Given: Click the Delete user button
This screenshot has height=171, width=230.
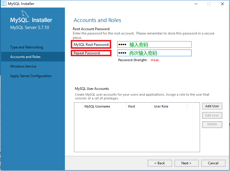Looking at the screenshot, I should tap(212, 124).
